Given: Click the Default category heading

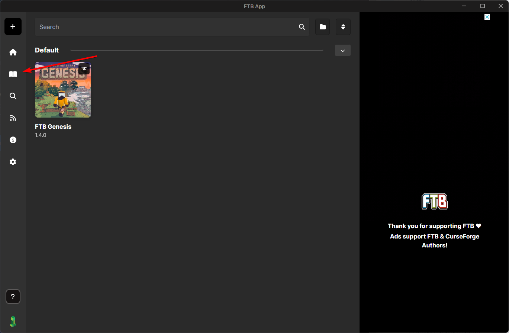Looking at the screenshot, I should click(x=47, y=50).
